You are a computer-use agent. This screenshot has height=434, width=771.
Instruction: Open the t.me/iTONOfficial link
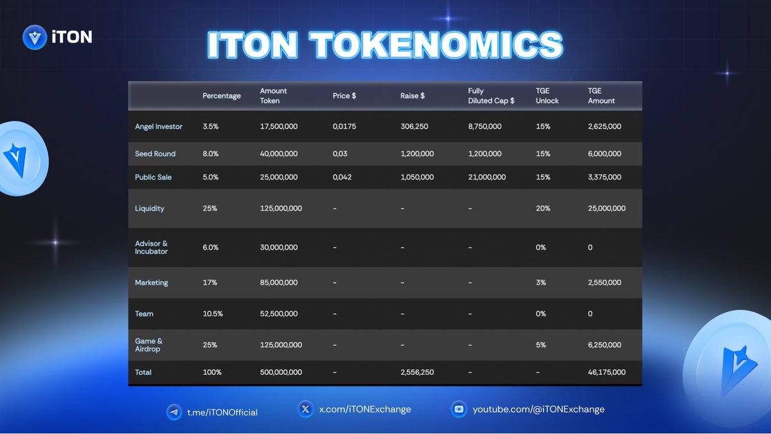[222, 412]
